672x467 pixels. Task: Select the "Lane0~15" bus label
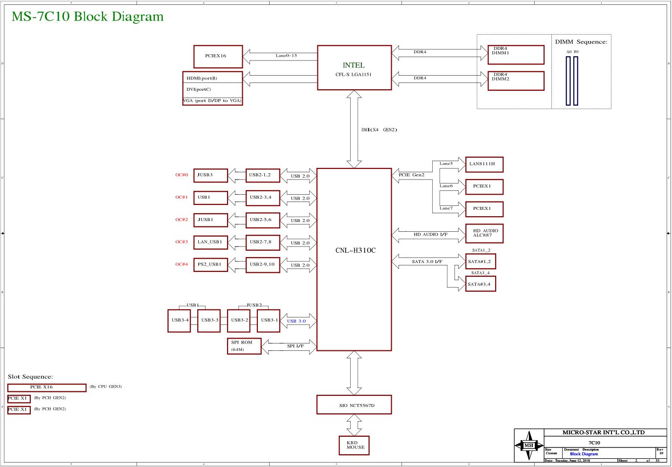(286, 56)
